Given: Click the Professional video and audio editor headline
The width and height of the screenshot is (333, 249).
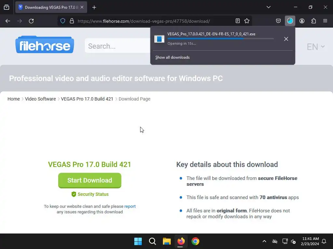Looking at the screenshot, I should 116,78.
